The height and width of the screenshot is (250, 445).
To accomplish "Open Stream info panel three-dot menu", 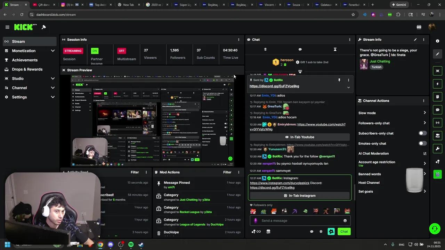I will click(423, 40).
